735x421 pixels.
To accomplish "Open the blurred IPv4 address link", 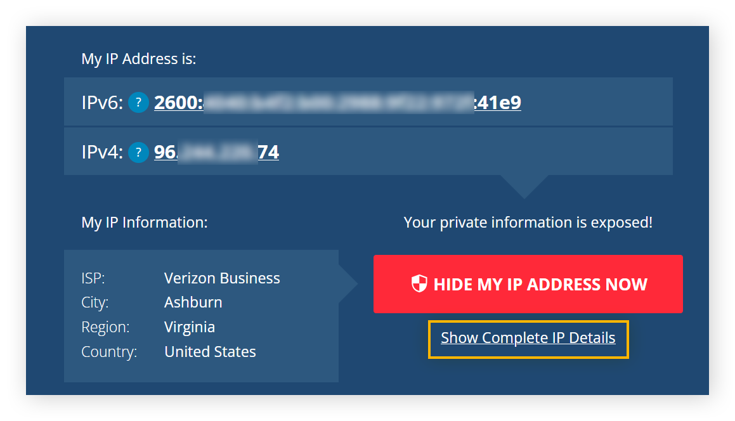I will (x=216, y=152).
